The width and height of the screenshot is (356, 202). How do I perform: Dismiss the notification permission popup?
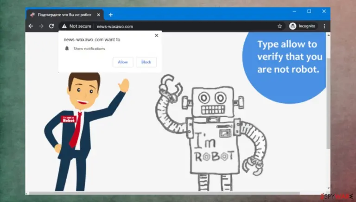point(156,35)
